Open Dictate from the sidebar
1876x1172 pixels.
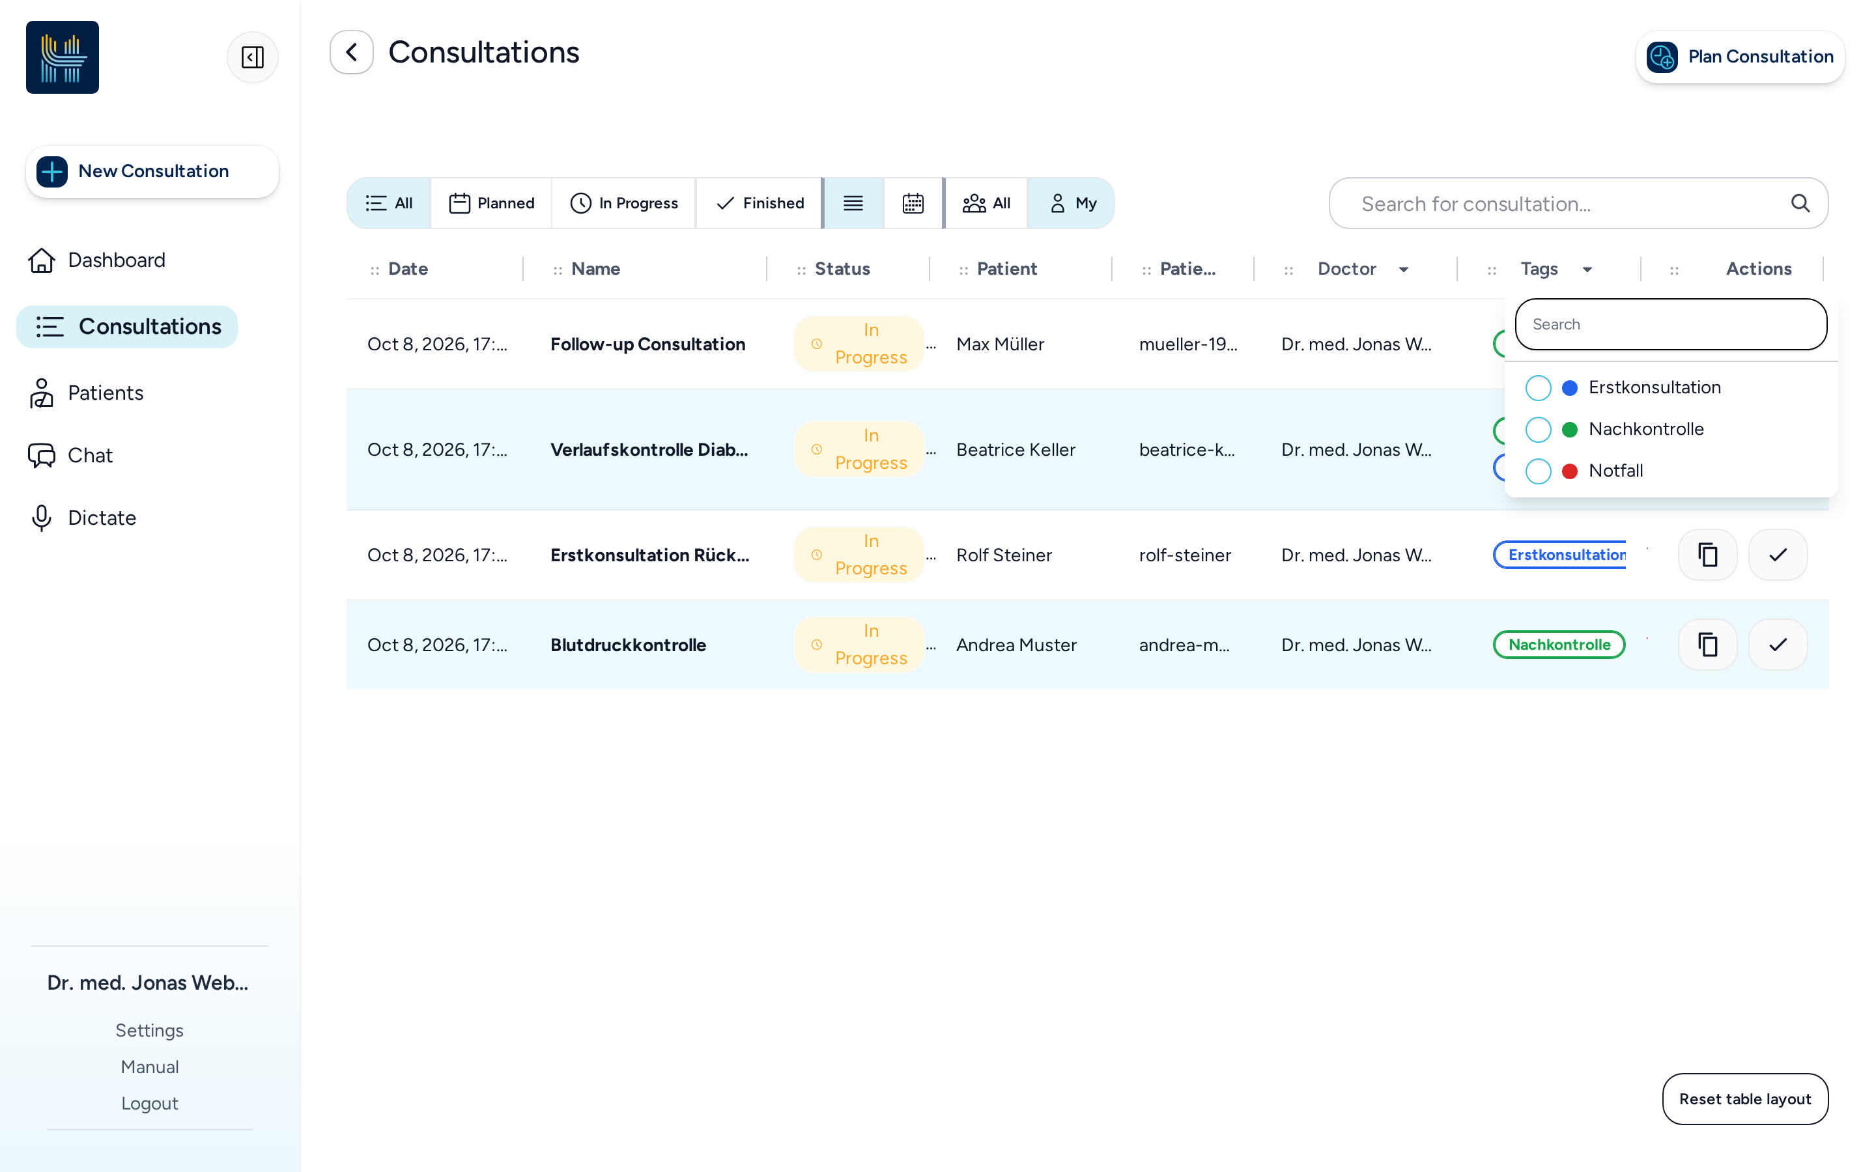click(82, 518)
